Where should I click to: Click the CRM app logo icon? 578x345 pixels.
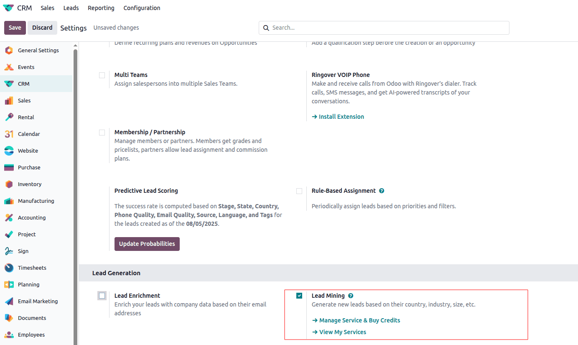point(8,8)
